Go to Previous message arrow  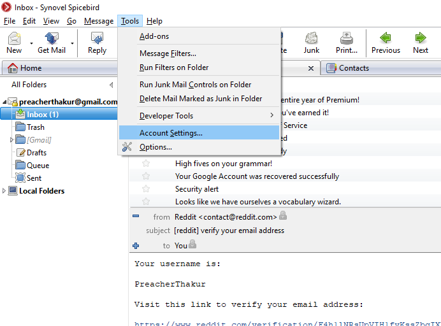386,38
